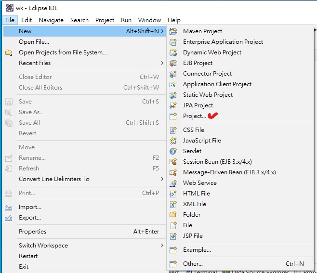Click the Web Service icon
This screenshot has height=273, width=317.
[x=173, y=183]
